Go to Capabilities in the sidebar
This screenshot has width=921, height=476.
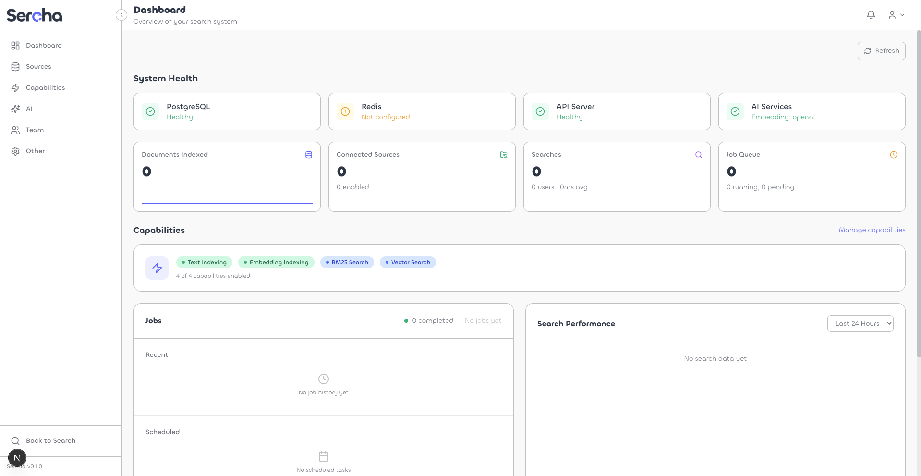click(45, 88)
